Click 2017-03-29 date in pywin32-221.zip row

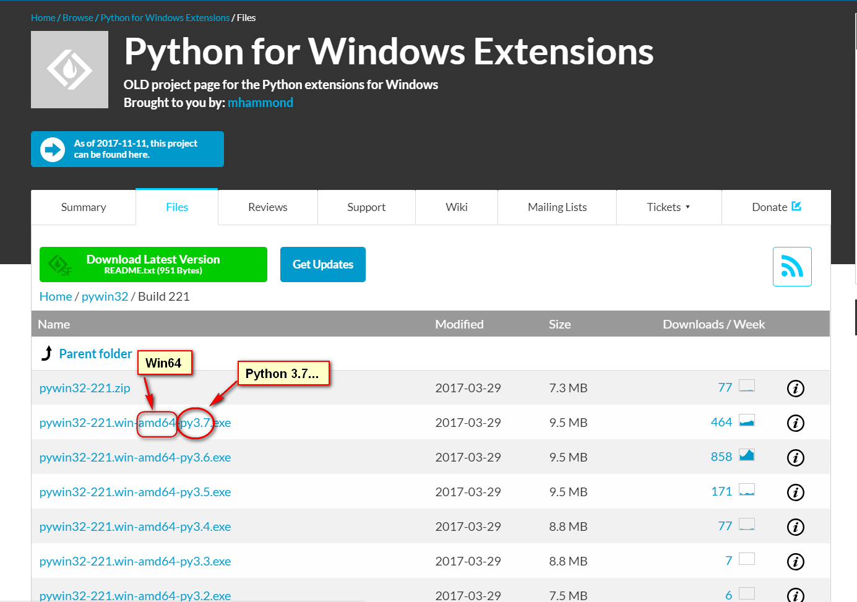pyautogui.click(x=468, y=388)
